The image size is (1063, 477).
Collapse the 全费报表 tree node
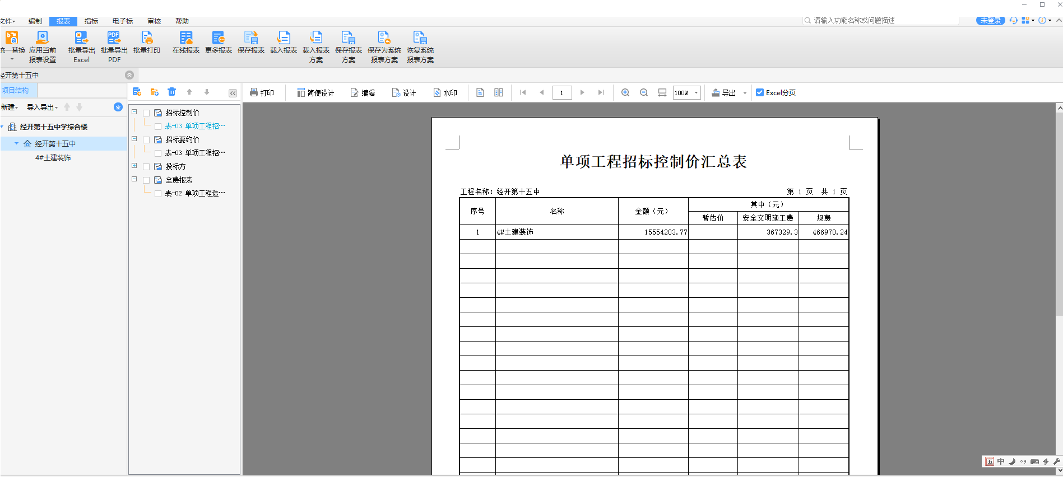134,179
